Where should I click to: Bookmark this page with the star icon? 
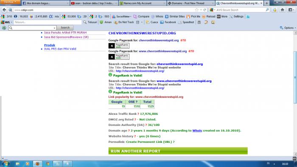(196, 10)
